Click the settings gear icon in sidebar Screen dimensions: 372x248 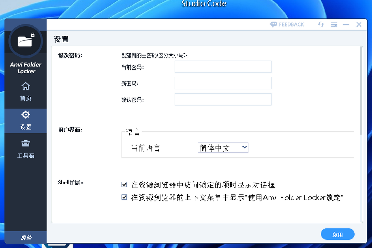[26, 114]
